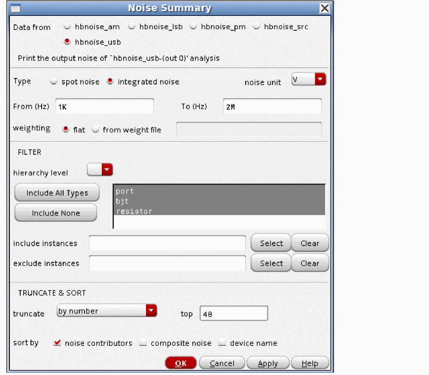Close the Noise Summary dialog

coord(325,8)
